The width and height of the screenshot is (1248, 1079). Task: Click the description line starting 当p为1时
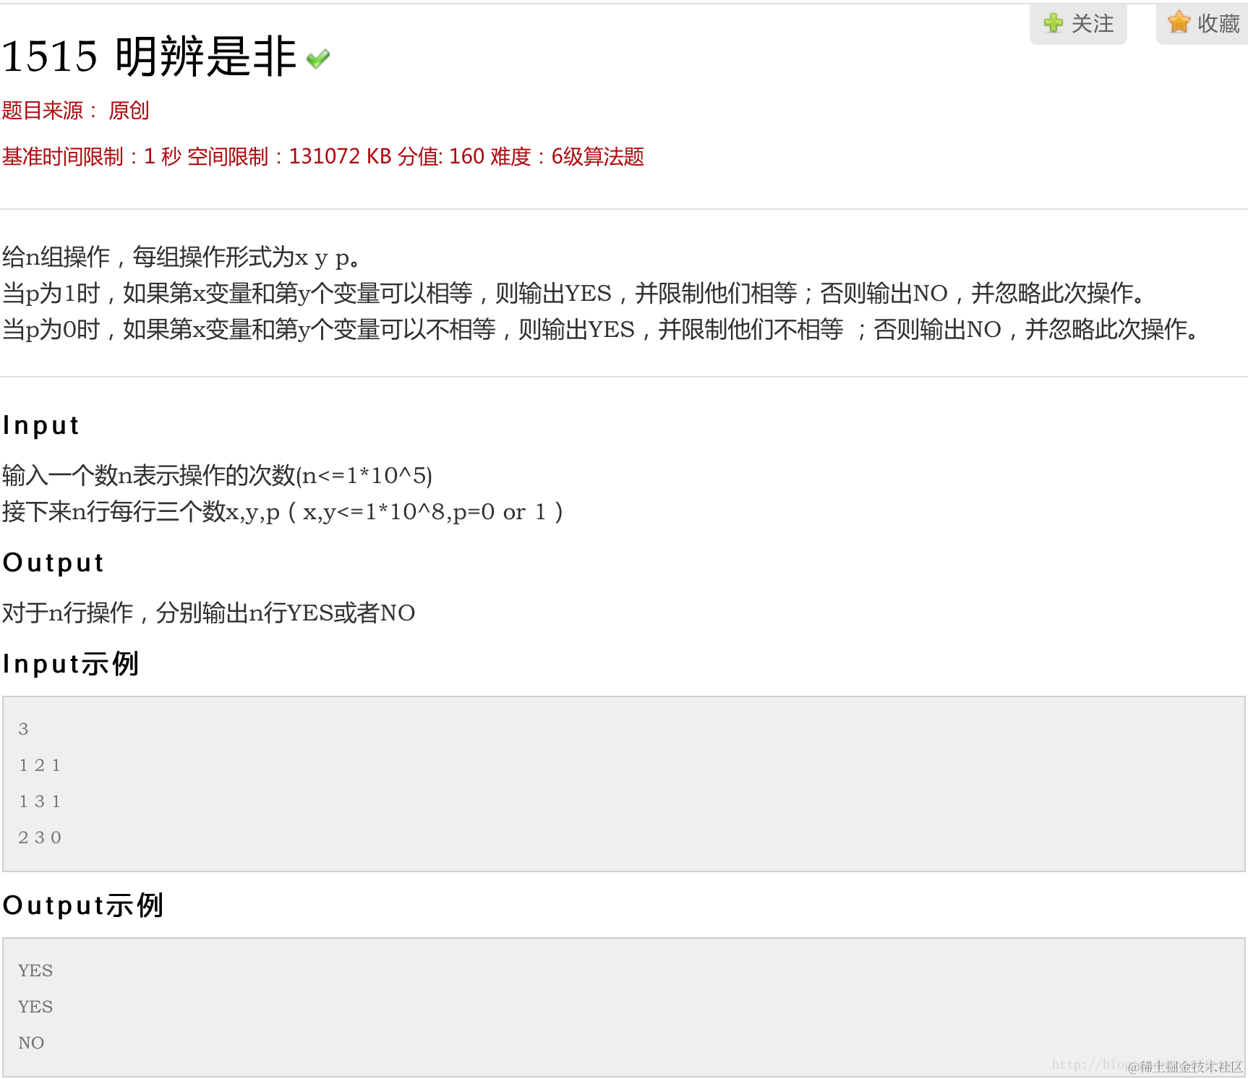click(575, 293)
